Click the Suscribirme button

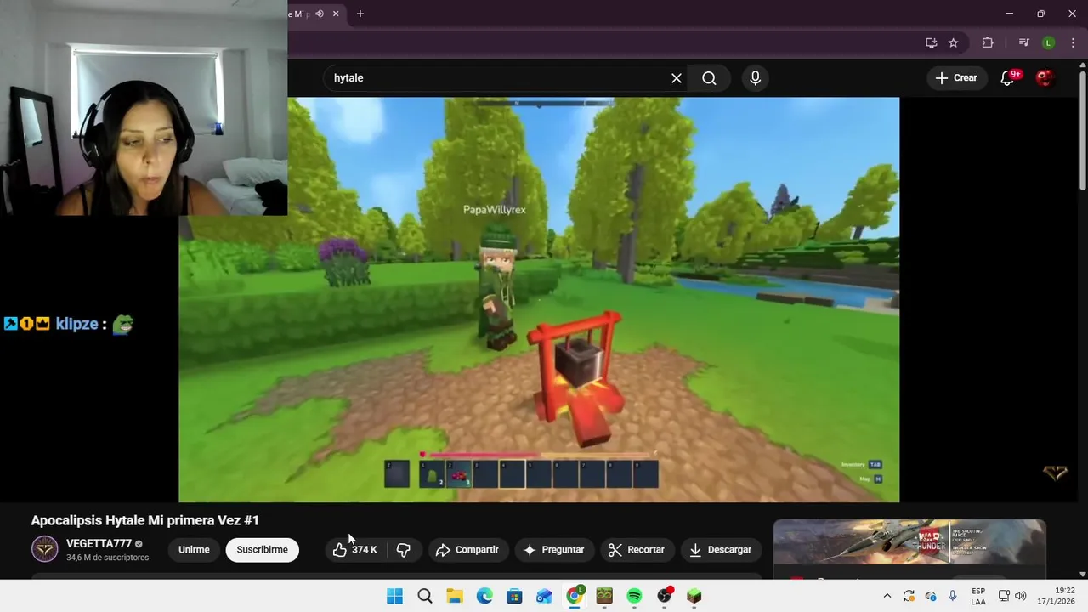click(x=262, y=550)
